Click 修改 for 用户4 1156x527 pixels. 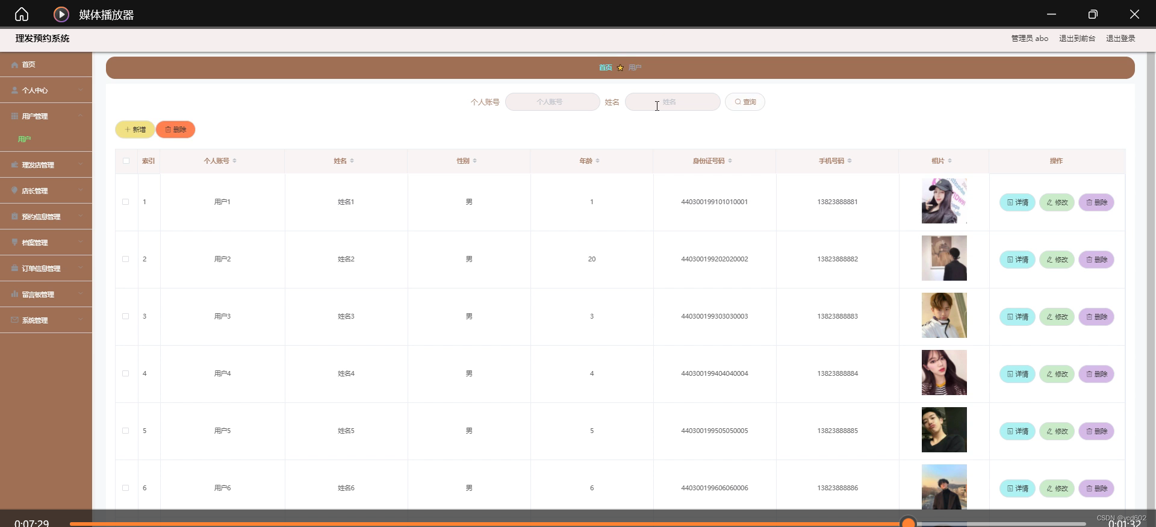pyautogui.click(x=1057, y=374)
